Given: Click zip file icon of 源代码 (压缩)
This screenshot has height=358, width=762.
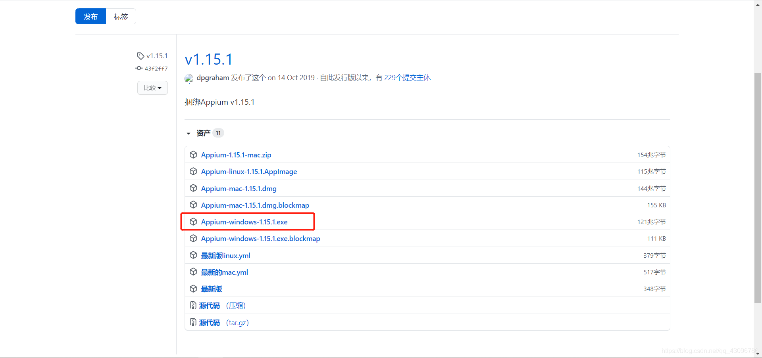Looking at the screenshot, I should pyautogui.click(x=193, y=305).
